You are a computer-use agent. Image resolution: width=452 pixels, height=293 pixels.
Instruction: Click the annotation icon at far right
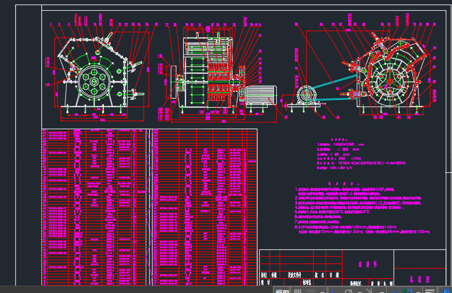point(447,291)
